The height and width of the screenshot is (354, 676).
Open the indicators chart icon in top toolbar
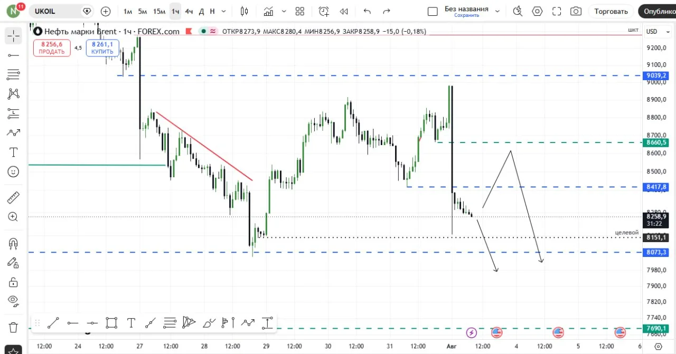coord(269,11)
